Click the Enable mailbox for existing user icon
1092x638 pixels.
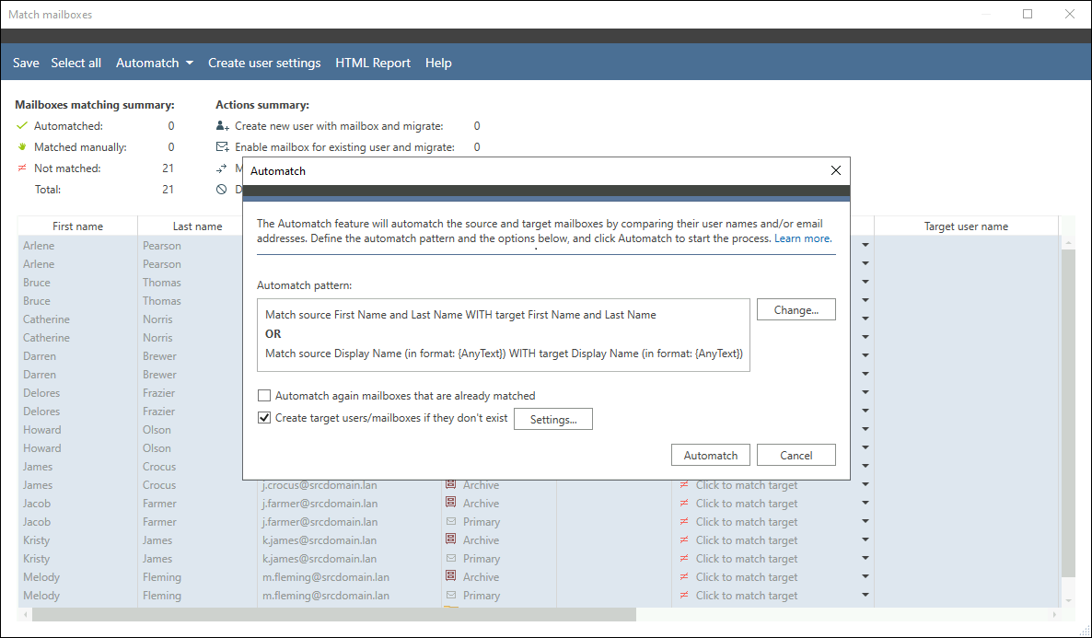click(222, 147)
